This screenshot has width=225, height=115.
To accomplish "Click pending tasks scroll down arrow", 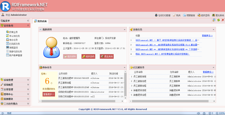I will point(125,98).
